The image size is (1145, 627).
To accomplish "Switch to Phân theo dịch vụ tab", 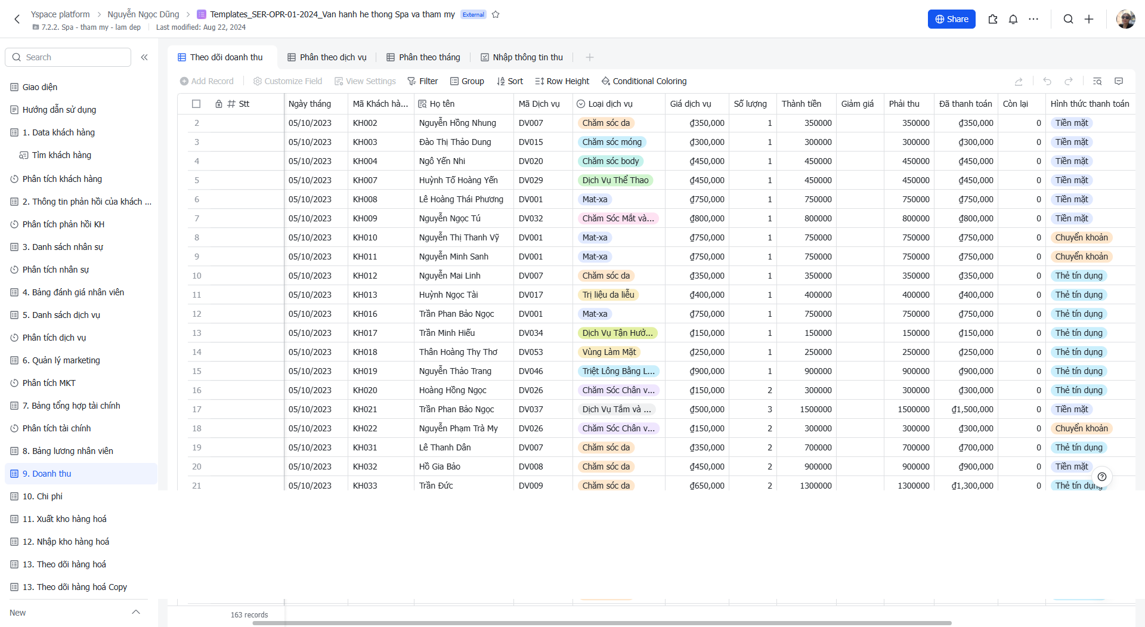I will (327, 57).
